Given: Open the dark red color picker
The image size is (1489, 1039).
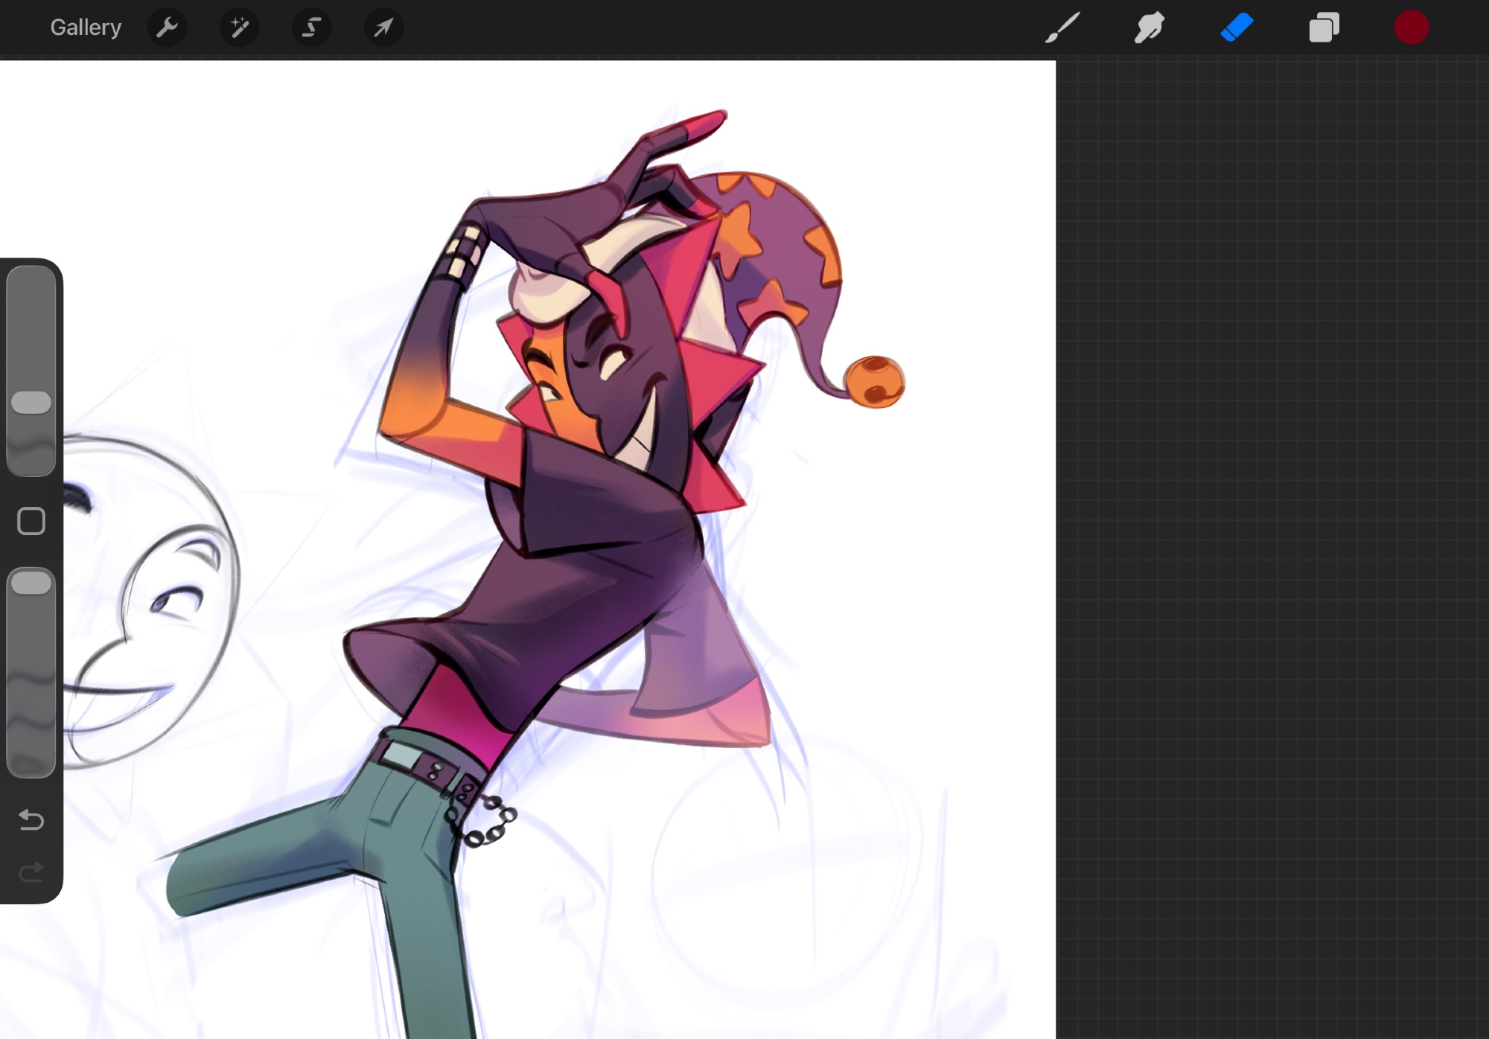Looking at the screenshot, I should click(x=1411, y=28).
